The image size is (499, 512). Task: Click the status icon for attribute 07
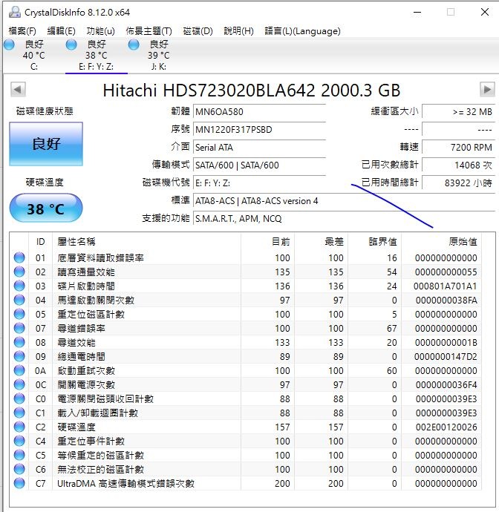point(19,328)
